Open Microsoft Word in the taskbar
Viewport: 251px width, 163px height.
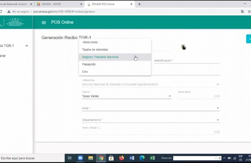tap(132, 158)
